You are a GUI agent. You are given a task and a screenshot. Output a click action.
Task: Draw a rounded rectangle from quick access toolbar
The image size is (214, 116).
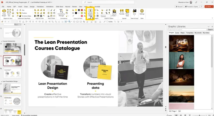(x=81, y=22)
